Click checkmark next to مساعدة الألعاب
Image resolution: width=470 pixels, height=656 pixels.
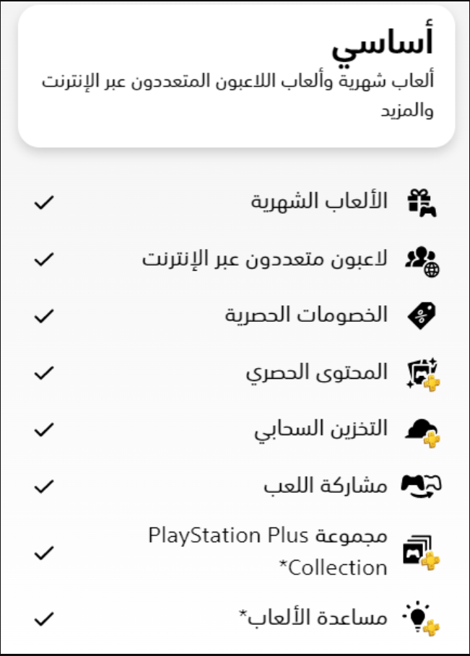tap(44, 618)
